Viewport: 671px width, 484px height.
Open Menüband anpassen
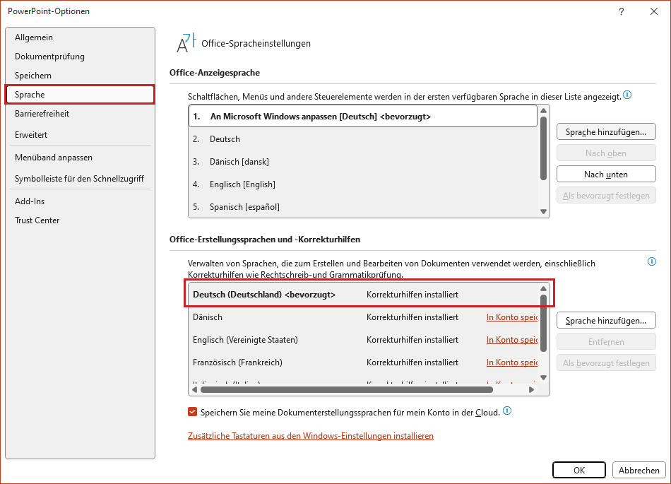(80, 158)
